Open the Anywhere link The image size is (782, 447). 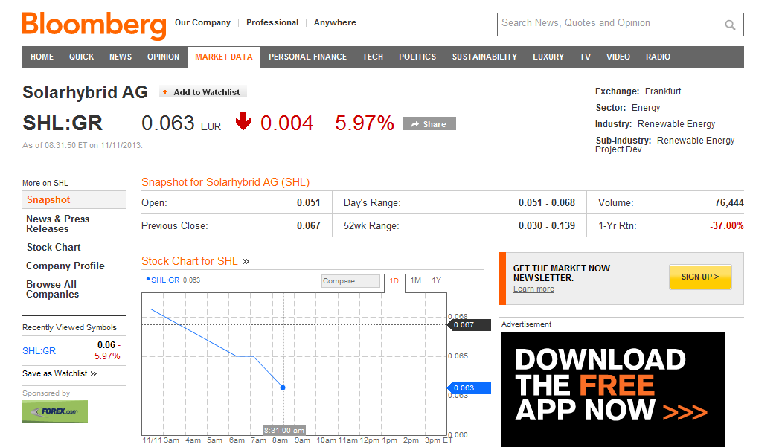335,22
